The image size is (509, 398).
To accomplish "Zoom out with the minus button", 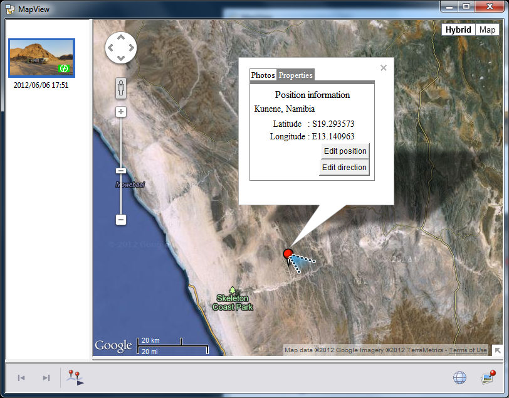I will [121, 220].
